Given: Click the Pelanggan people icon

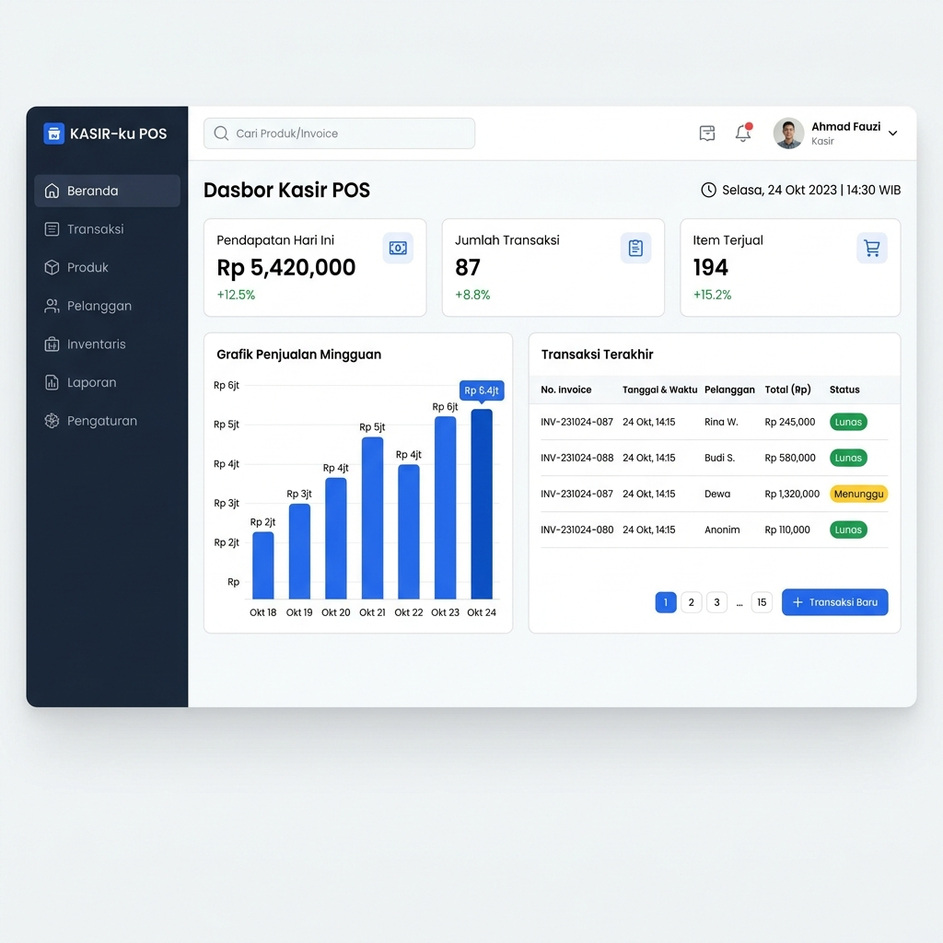Looking at the screenshot, I should tap(52, 306).
